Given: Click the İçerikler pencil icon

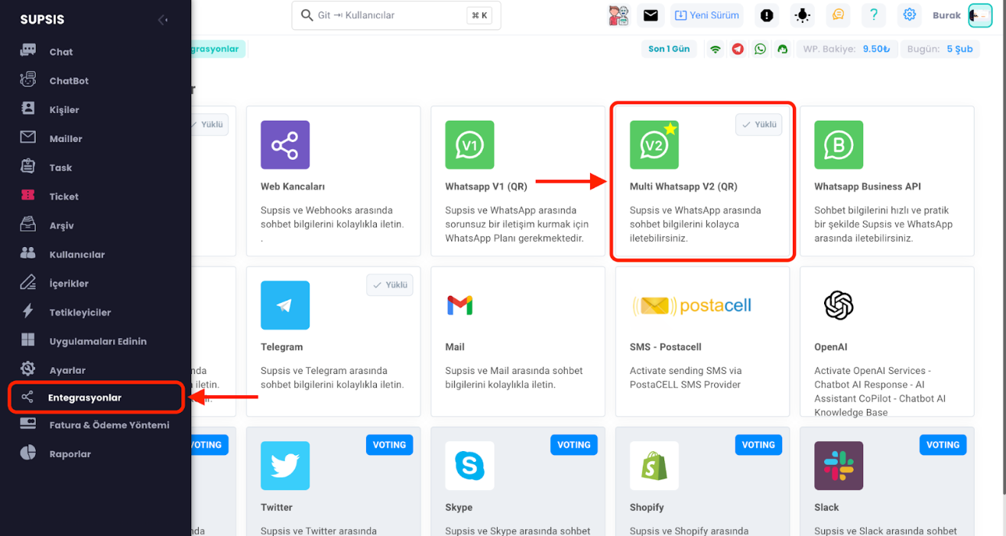Looking at the screenshot, I should click(x=28, y=282).
